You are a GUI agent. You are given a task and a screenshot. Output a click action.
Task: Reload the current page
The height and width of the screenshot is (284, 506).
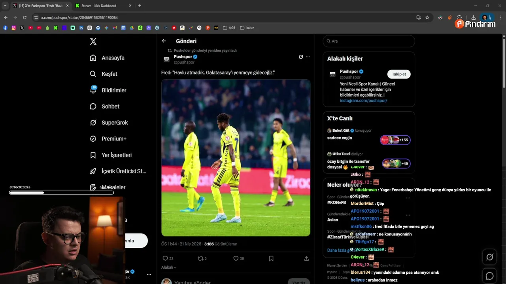25,17
